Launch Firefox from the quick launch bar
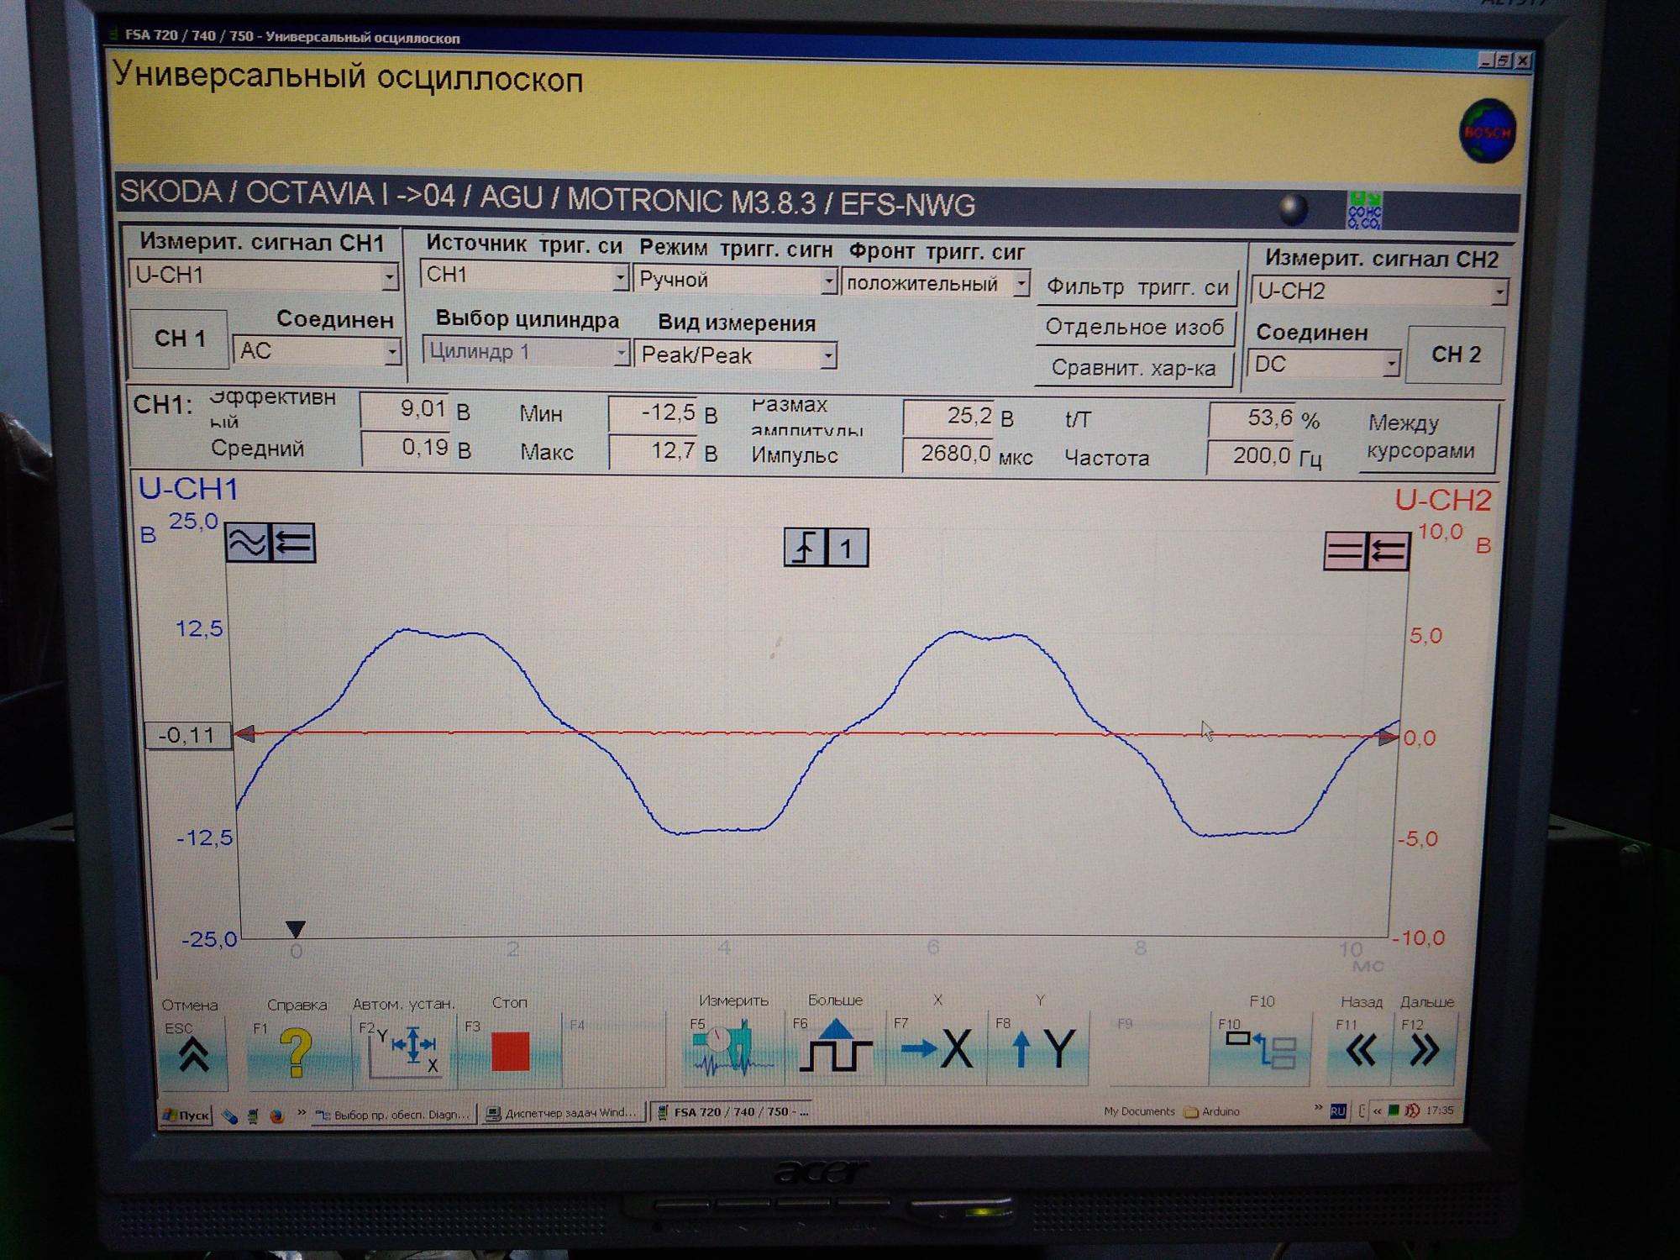This screenshot has height=1260, width=1680. click(x=277, y=1116)
